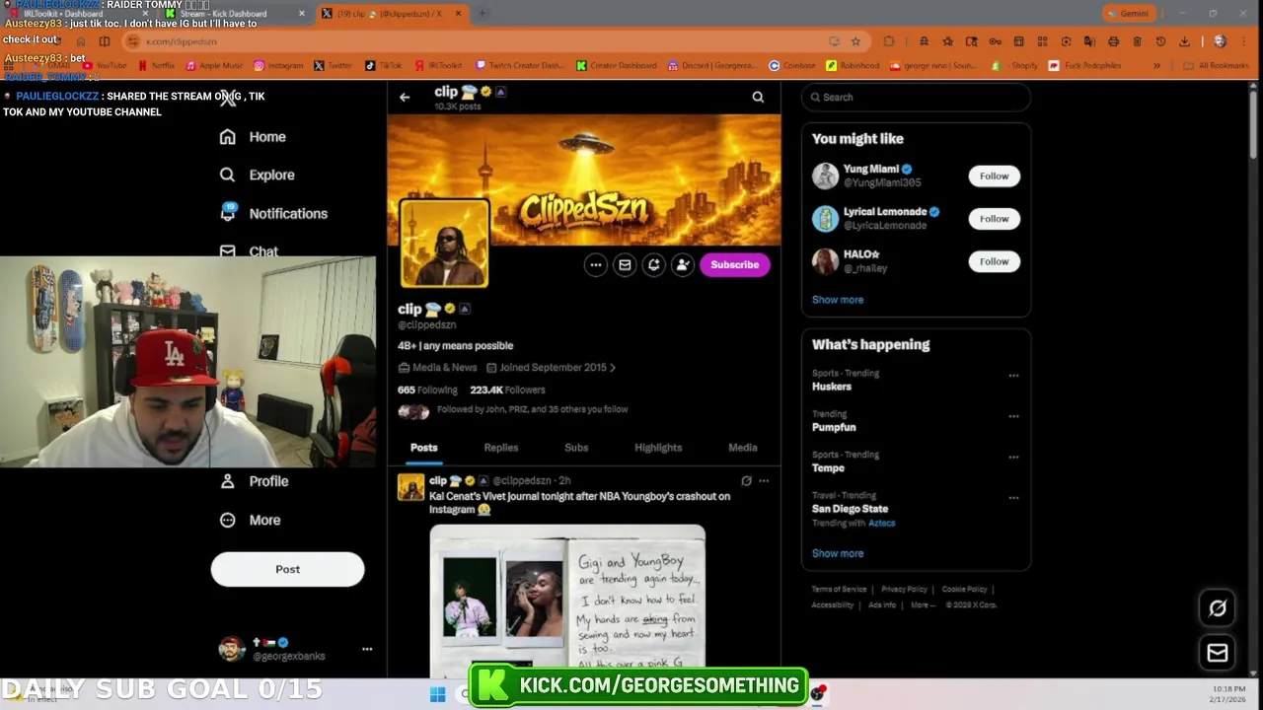1263x710 pixels.
Task: Follow HALO
Action: click(x=994, y=261)
